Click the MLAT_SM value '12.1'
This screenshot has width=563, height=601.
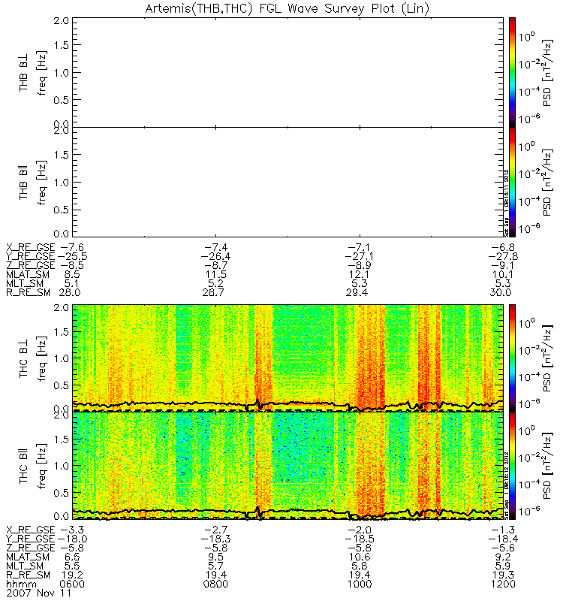click(360, 274)
